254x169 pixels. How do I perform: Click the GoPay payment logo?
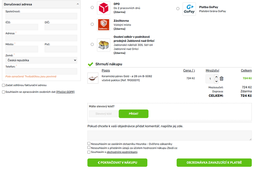(x=189, y=9)
